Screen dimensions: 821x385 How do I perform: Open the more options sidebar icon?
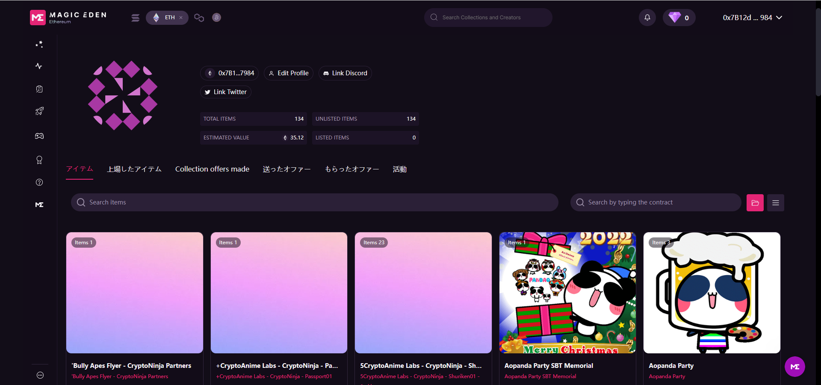[40, 375]
